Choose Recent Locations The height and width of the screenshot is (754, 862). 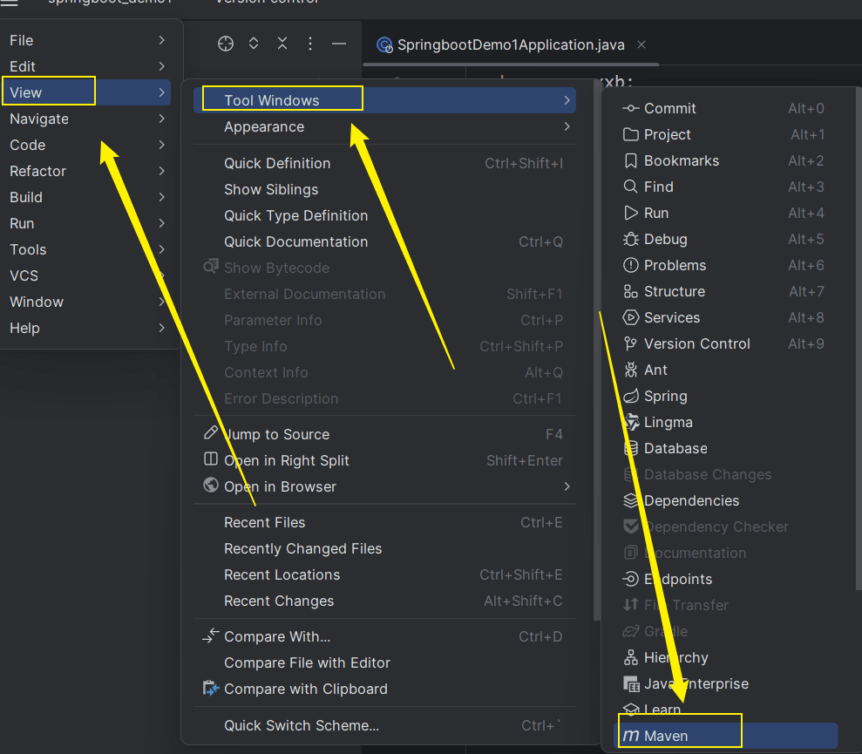coord(384,574)
